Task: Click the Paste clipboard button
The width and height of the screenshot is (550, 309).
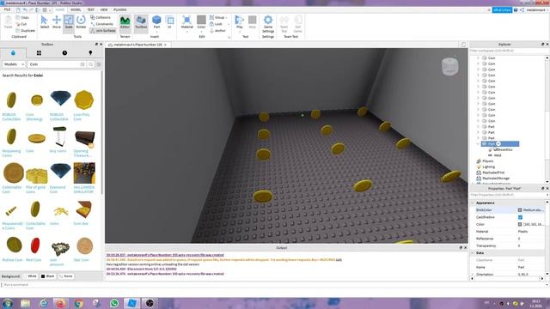Action: pos(8,21)
